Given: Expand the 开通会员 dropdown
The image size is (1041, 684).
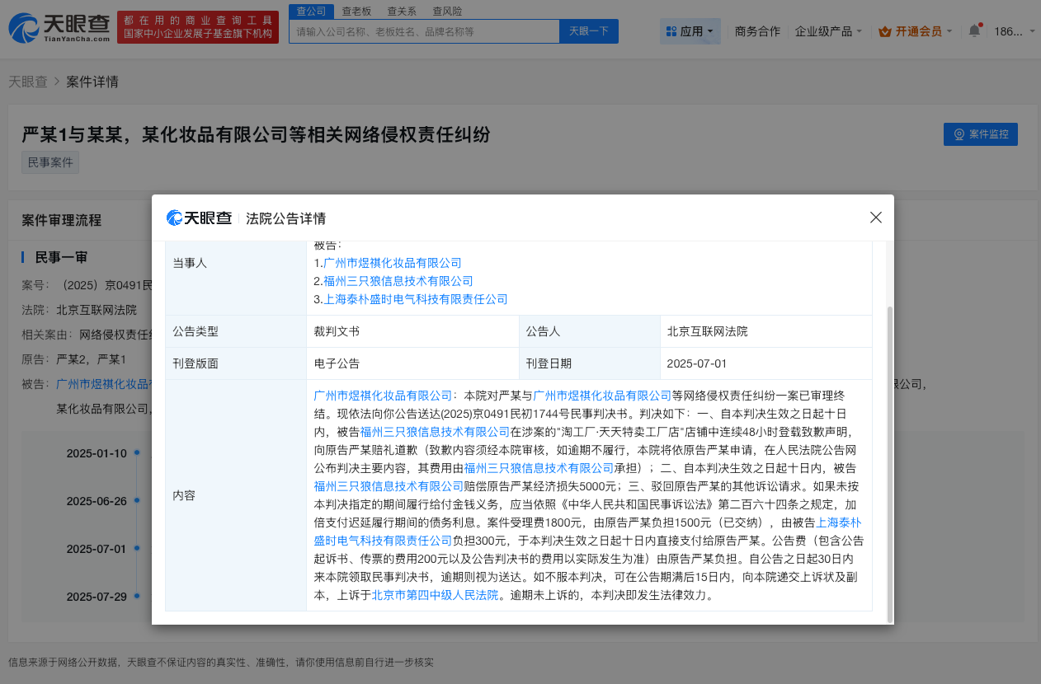Looking at the screenshot, I should pyautogui.click(x=915, y=31).
